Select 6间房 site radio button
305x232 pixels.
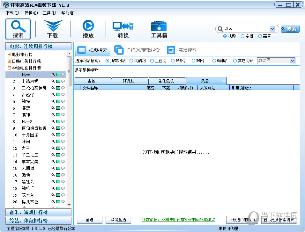[214, 61]
